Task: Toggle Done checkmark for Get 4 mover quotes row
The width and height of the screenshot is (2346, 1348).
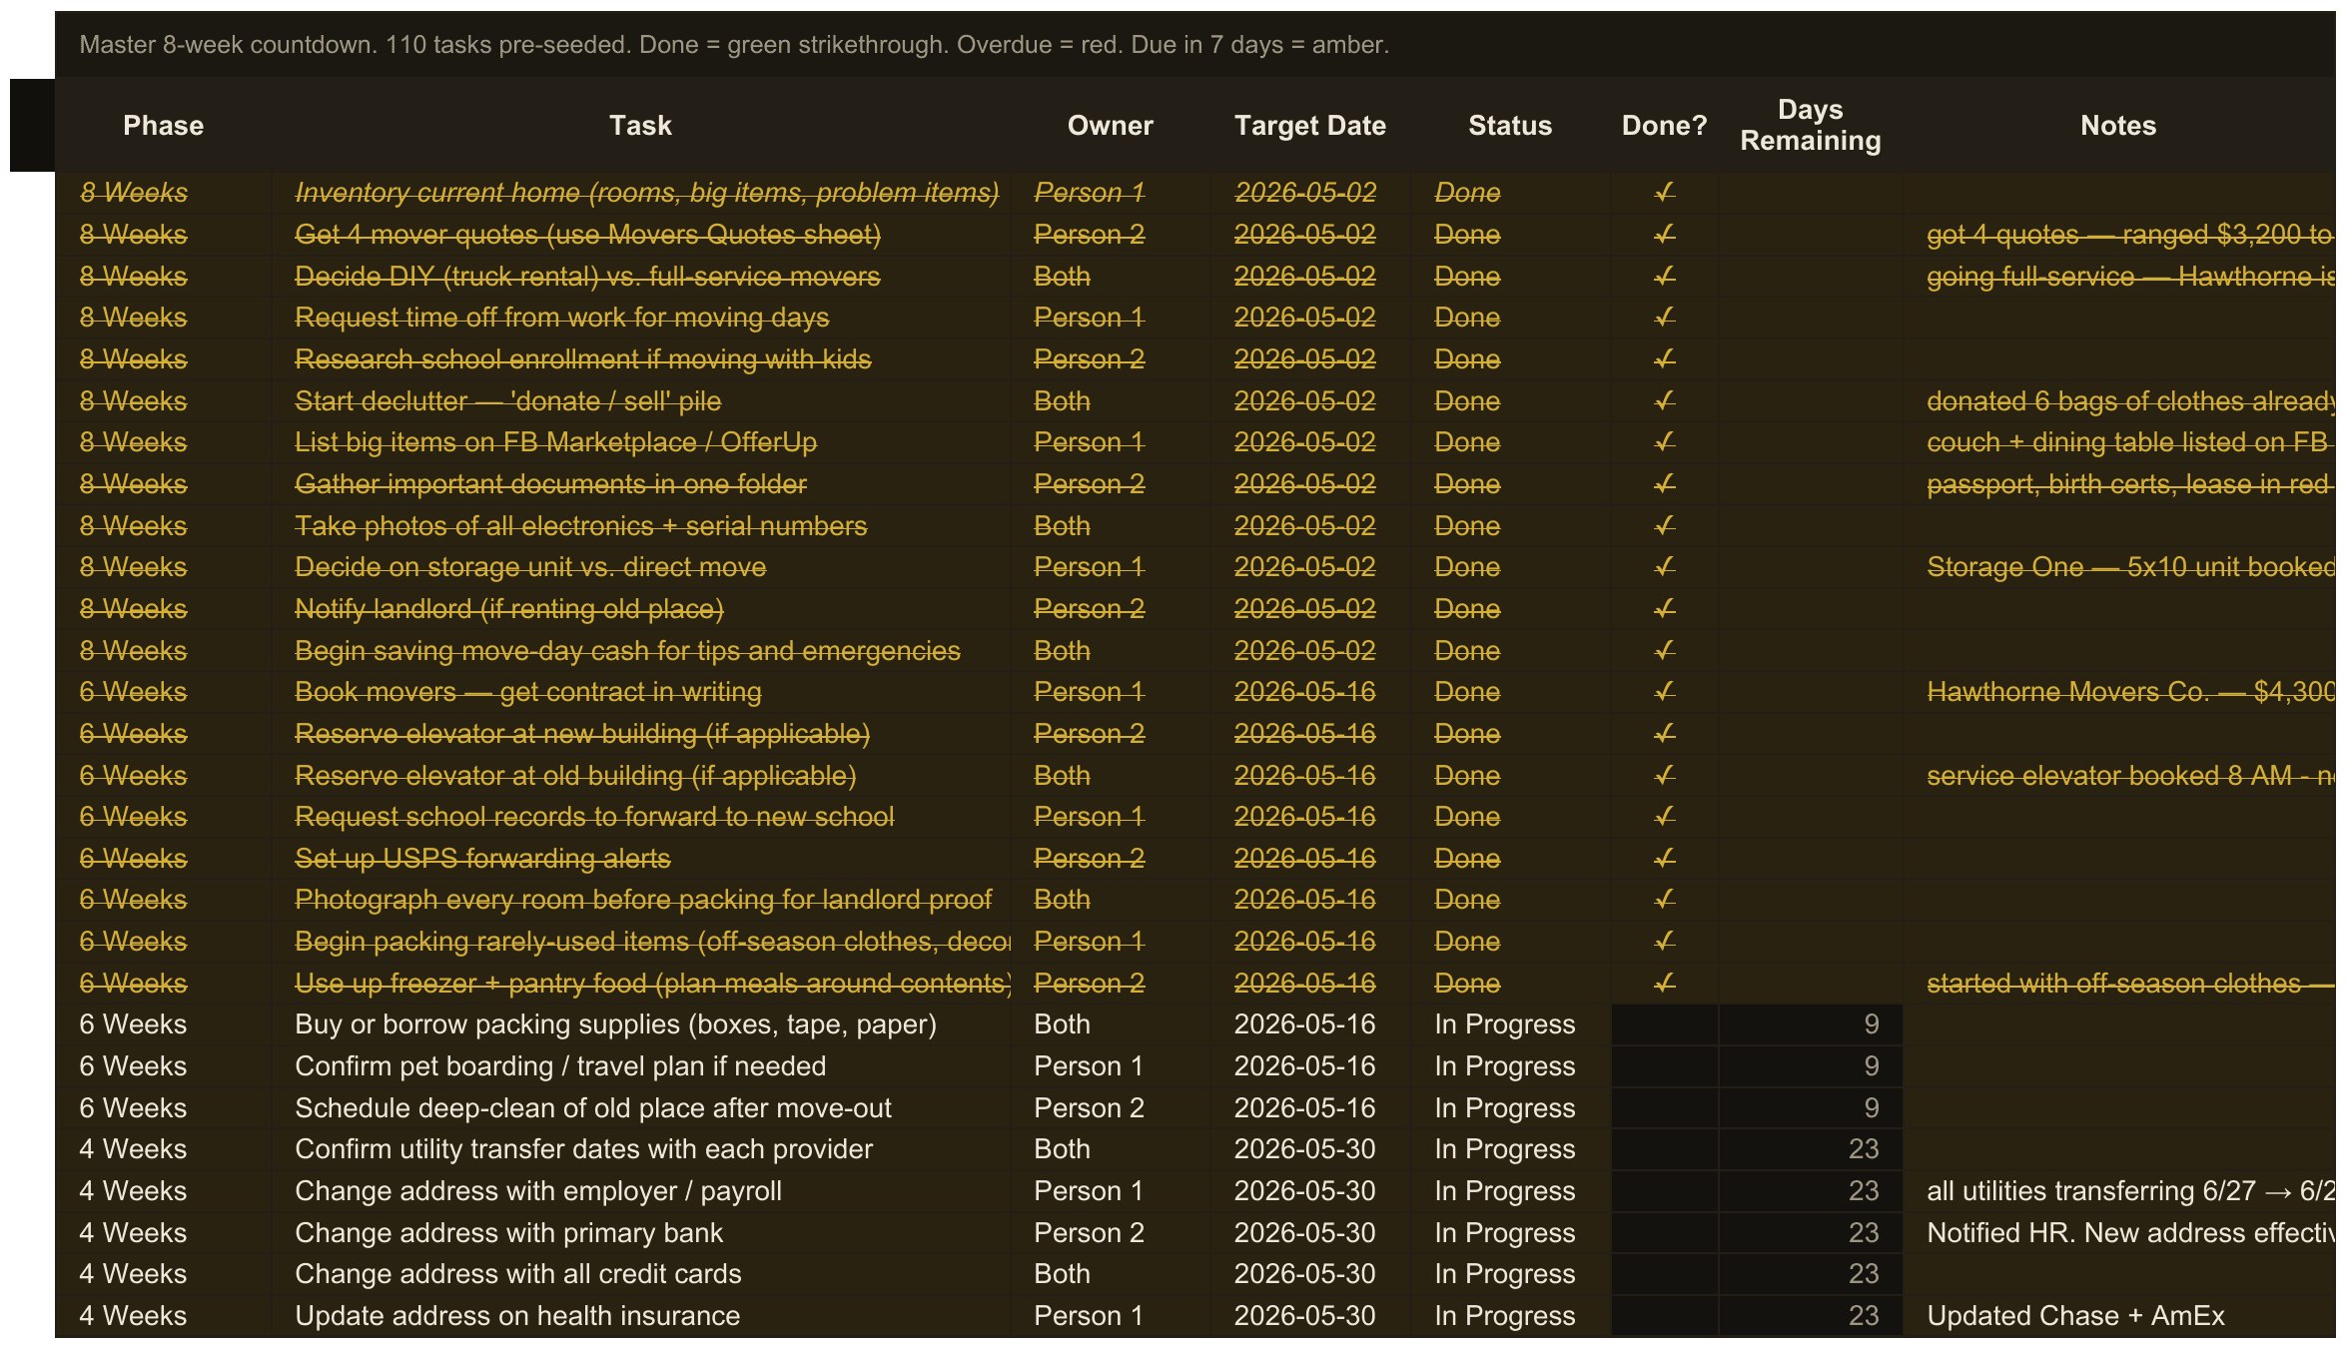Action: [x=1664, y=235]
